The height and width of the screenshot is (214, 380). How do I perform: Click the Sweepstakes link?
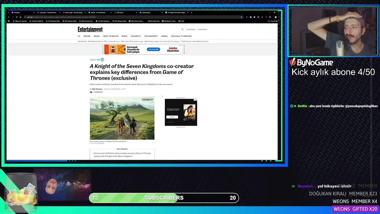click(202, 29)
